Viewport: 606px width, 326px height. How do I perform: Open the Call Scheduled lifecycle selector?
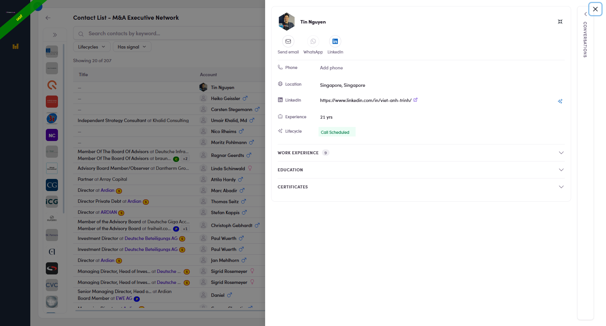point(337,132)
